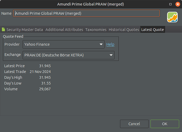Select the Latest Quote tab
This screenshot has height=132, width=182.
tap(153, 30)
